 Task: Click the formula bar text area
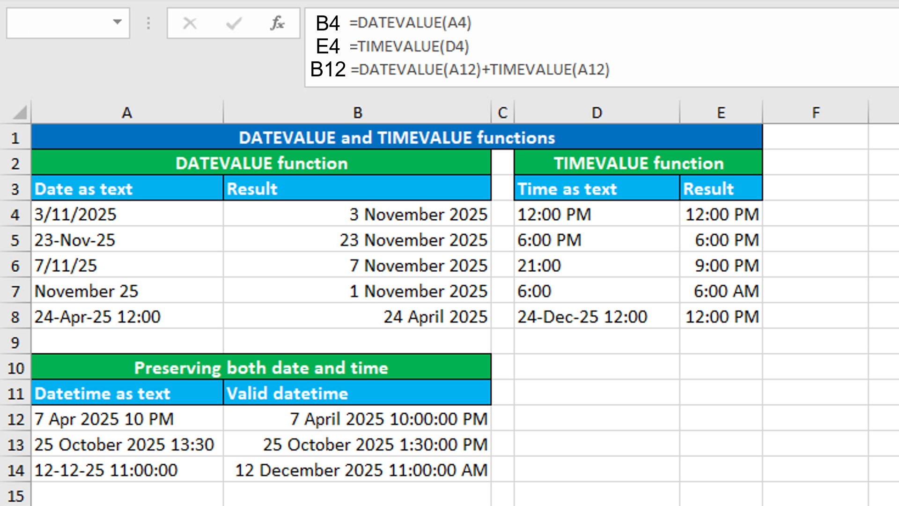coord(602,47)
